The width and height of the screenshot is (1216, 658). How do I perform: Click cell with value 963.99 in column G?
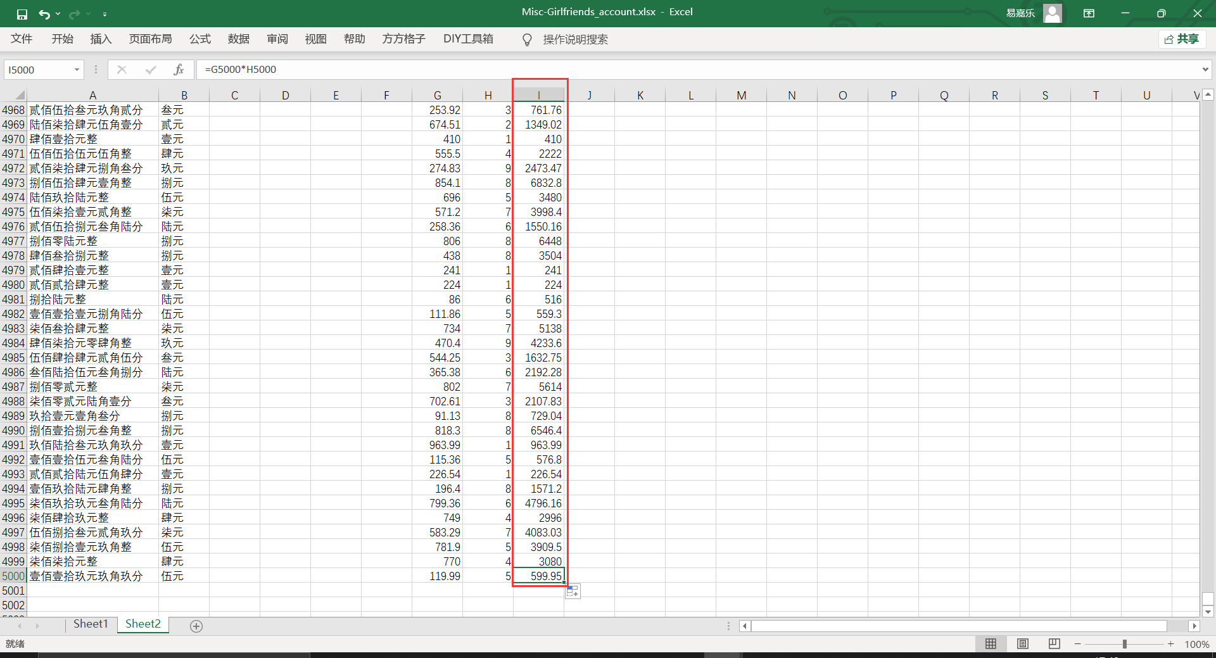click(x=437, y=445)
